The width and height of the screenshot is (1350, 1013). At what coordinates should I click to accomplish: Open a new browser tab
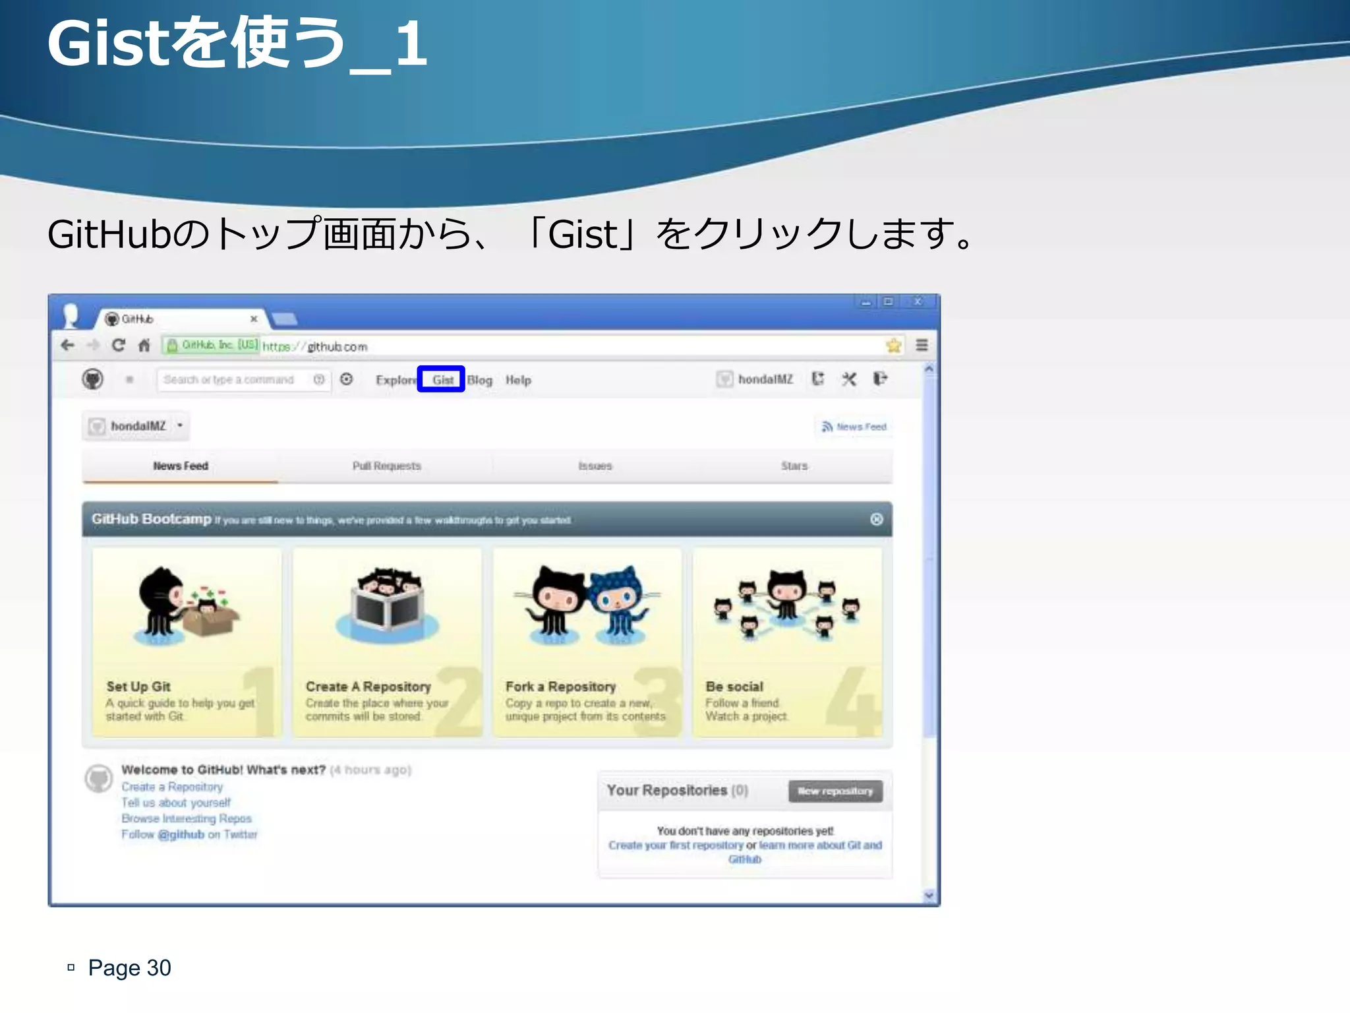pyautogui.click(x=285, y=319)
